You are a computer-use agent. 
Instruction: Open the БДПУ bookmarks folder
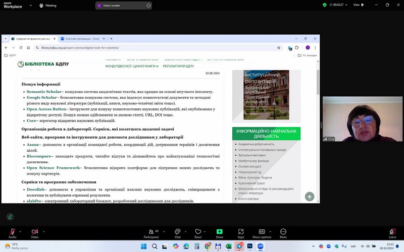(10, 55)
